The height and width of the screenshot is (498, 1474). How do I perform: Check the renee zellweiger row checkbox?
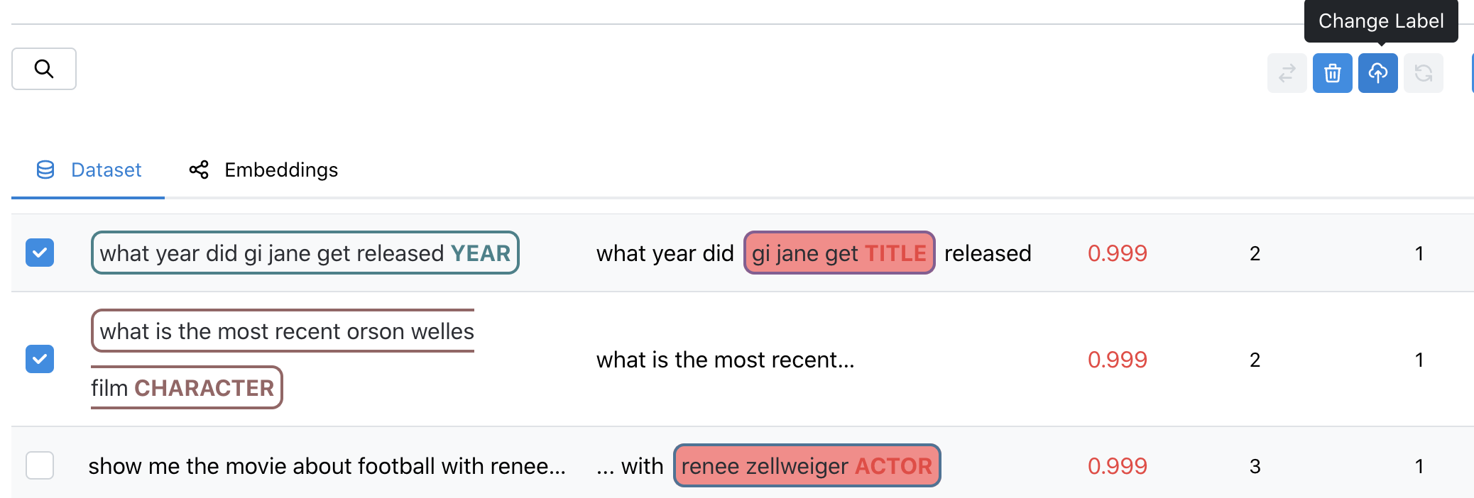[40, 465]
